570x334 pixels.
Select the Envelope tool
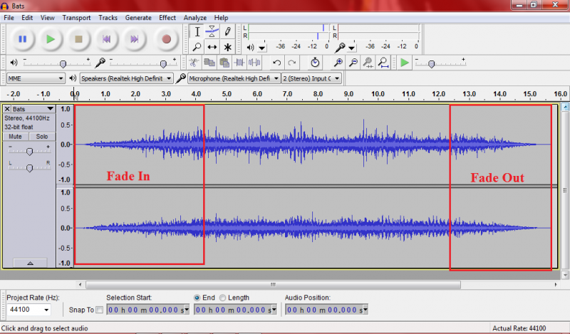[x=212, y=31]
